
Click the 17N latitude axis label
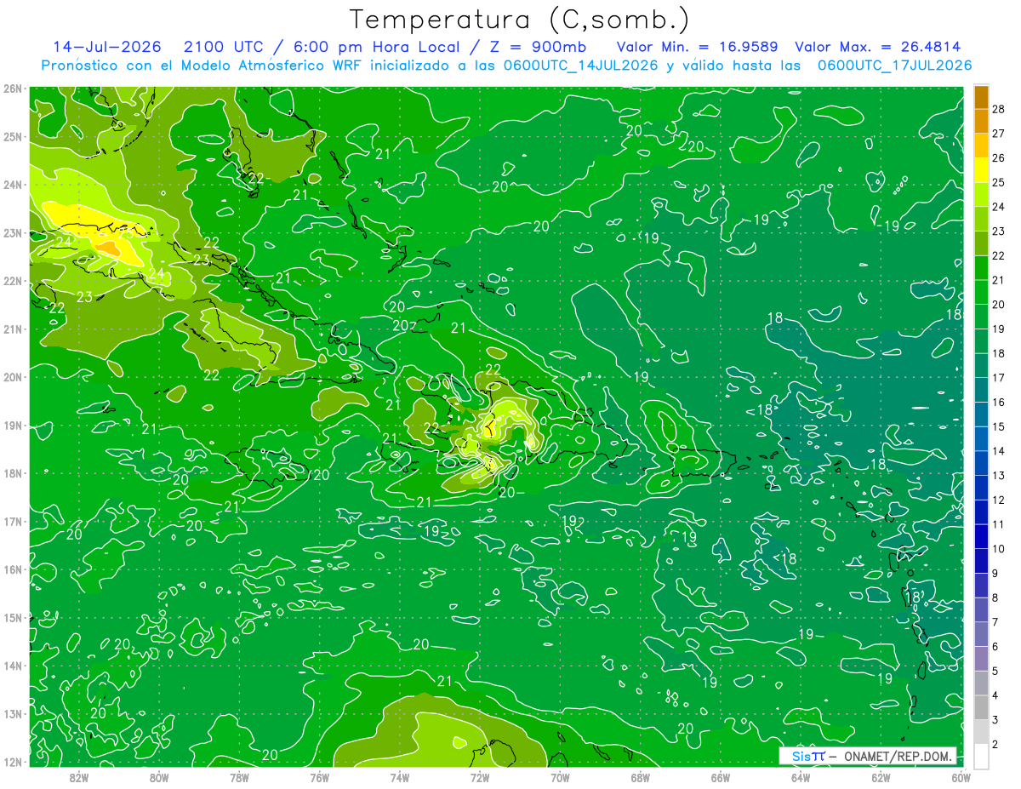coord(12,521)
